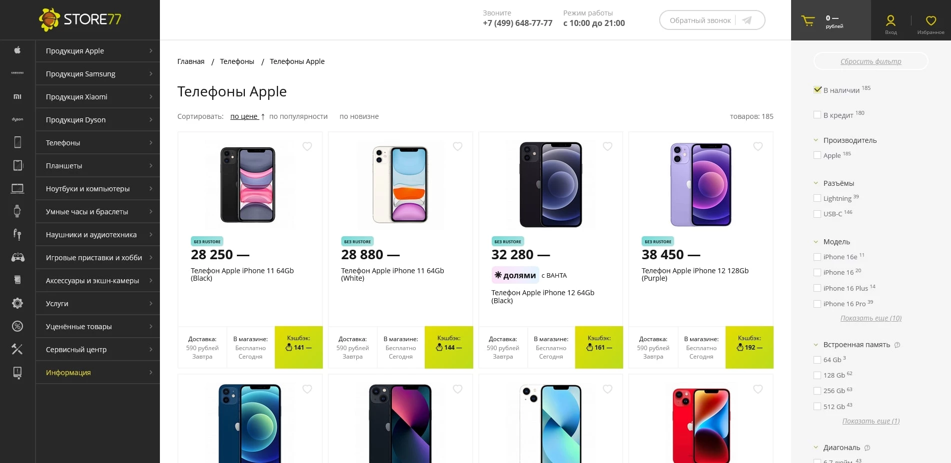
Task: Sort products by "по популярности"
Action: click(x=298, y=116)
